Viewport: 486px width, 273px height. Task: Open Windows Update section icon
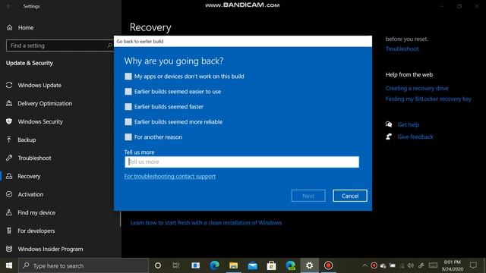coord(9,85)
